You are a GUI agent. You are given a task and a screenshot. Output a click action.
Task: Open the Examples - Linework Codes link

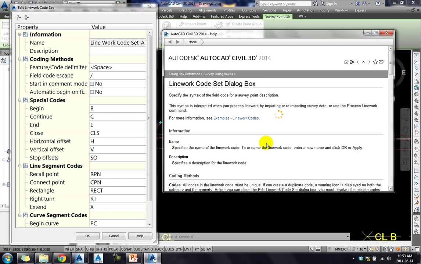click(x=236, y=118)
